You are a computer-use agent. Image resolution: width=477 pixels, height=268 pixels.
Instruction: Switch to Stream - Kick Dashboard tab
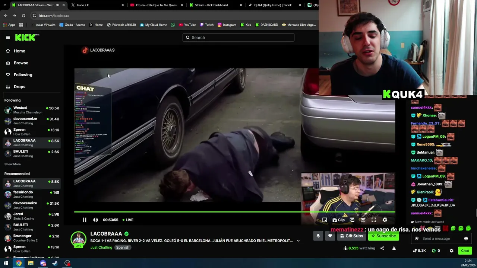[x=215, y=5]
